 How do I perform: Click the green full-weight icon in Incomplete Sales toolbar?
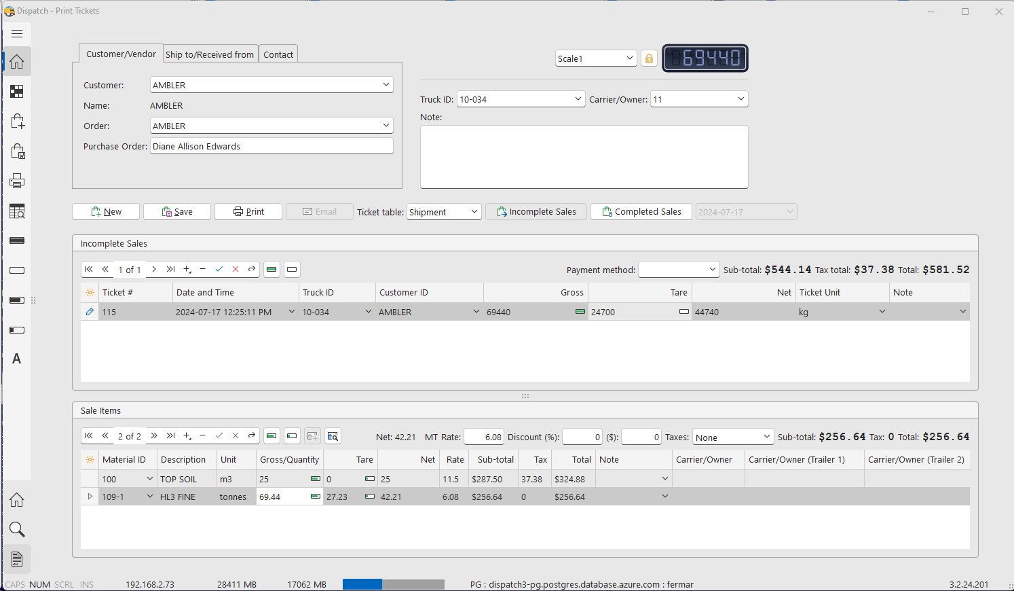(271, 269)
